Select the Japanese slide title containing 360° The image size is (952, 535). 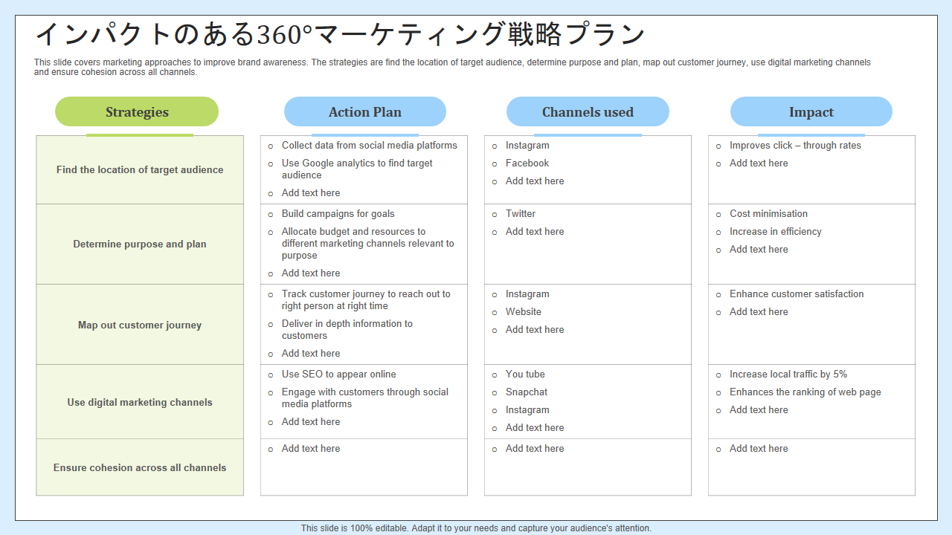point(340,34)
